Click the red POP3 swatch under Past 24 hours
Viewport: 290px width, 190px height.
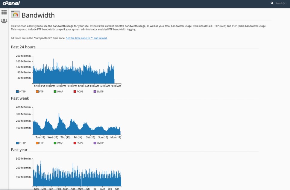click(75, 91)
